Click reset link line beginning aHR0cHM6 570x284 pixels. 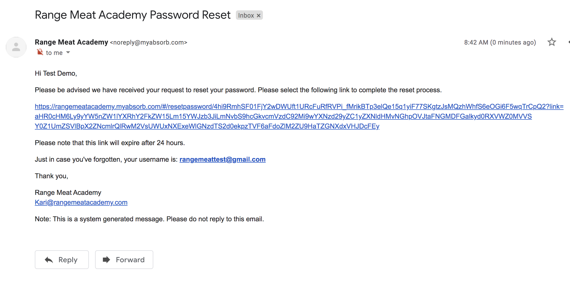tap(283, 116)
